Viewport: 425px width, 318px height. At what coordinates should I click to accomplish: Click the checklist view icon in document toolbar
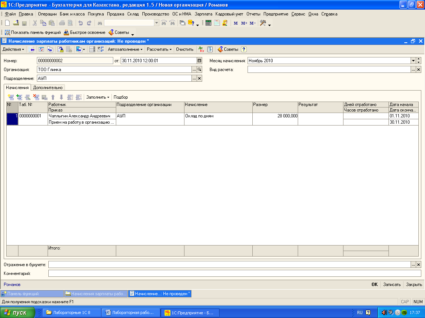[x=101, y=49]
